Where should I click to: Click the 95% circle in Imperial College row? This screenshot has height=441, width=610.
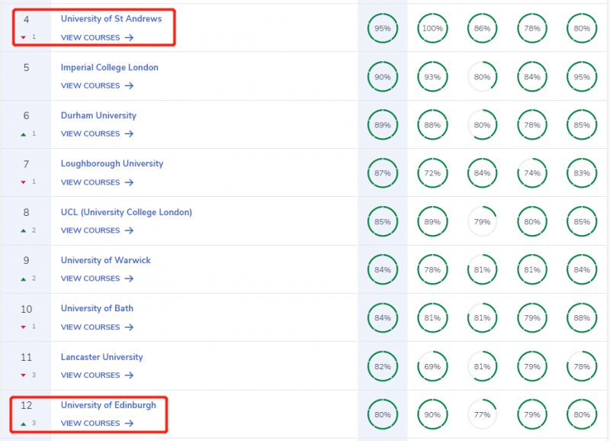(x=582, y=76)
